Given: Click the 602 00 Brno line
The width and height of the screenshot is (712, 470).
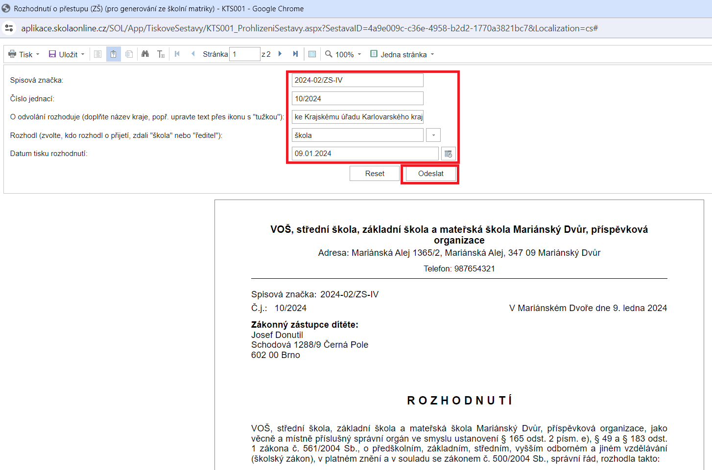Looking at the screenshot, I should pyautogui.click(x=276, y=355).
